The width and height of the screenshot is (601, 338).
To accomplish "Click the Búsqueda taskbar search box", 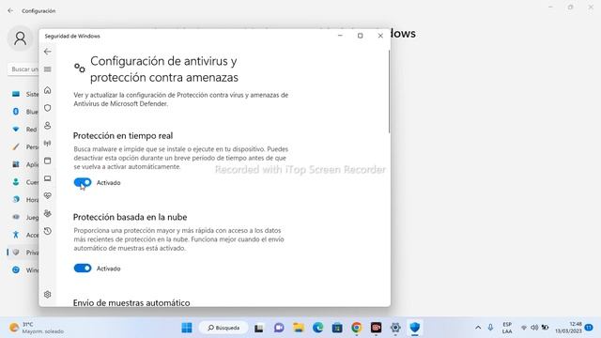I will pyautogui.click(x=223, y=328).
